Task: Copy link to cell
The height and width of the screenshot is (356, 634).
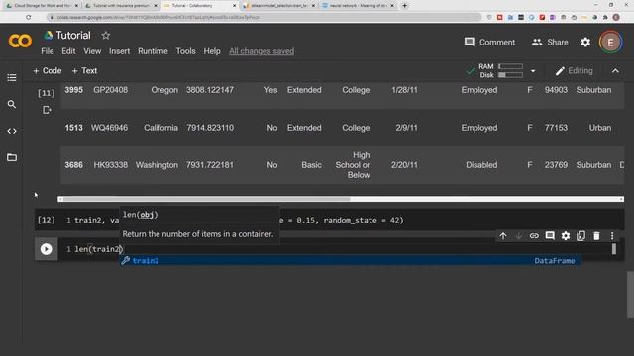Action: tap(534, 236)
